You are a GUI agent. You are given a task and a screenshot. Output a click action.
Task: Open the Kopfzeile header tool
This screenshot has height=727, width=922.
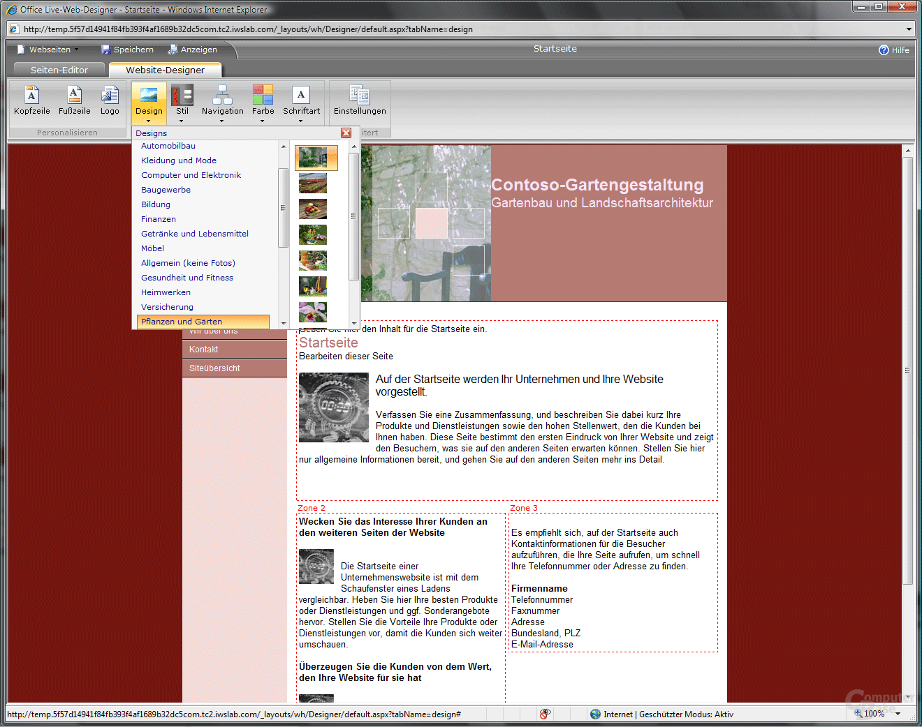[31, 100]
